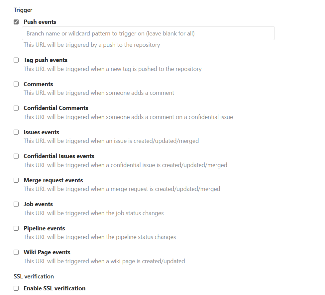Click the bold "Job events" label text
This screenshot has height=295, width=325.
38,204
